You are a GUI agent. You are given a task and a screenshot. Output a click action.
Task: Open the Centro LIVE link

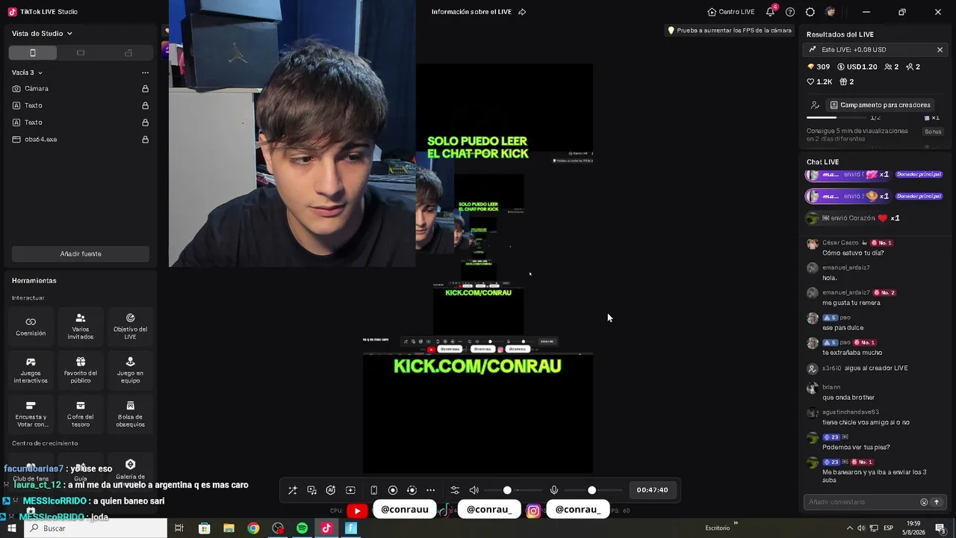(x=730, y=12)
